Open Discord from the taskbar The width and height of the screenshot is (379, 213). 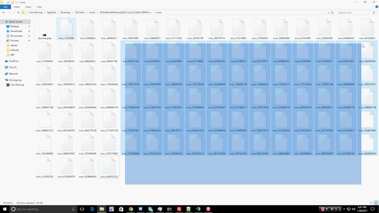(140, 209)
